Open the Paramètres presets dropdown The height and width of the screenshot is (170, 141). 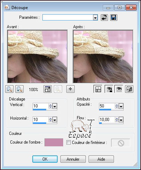(95, 18)
